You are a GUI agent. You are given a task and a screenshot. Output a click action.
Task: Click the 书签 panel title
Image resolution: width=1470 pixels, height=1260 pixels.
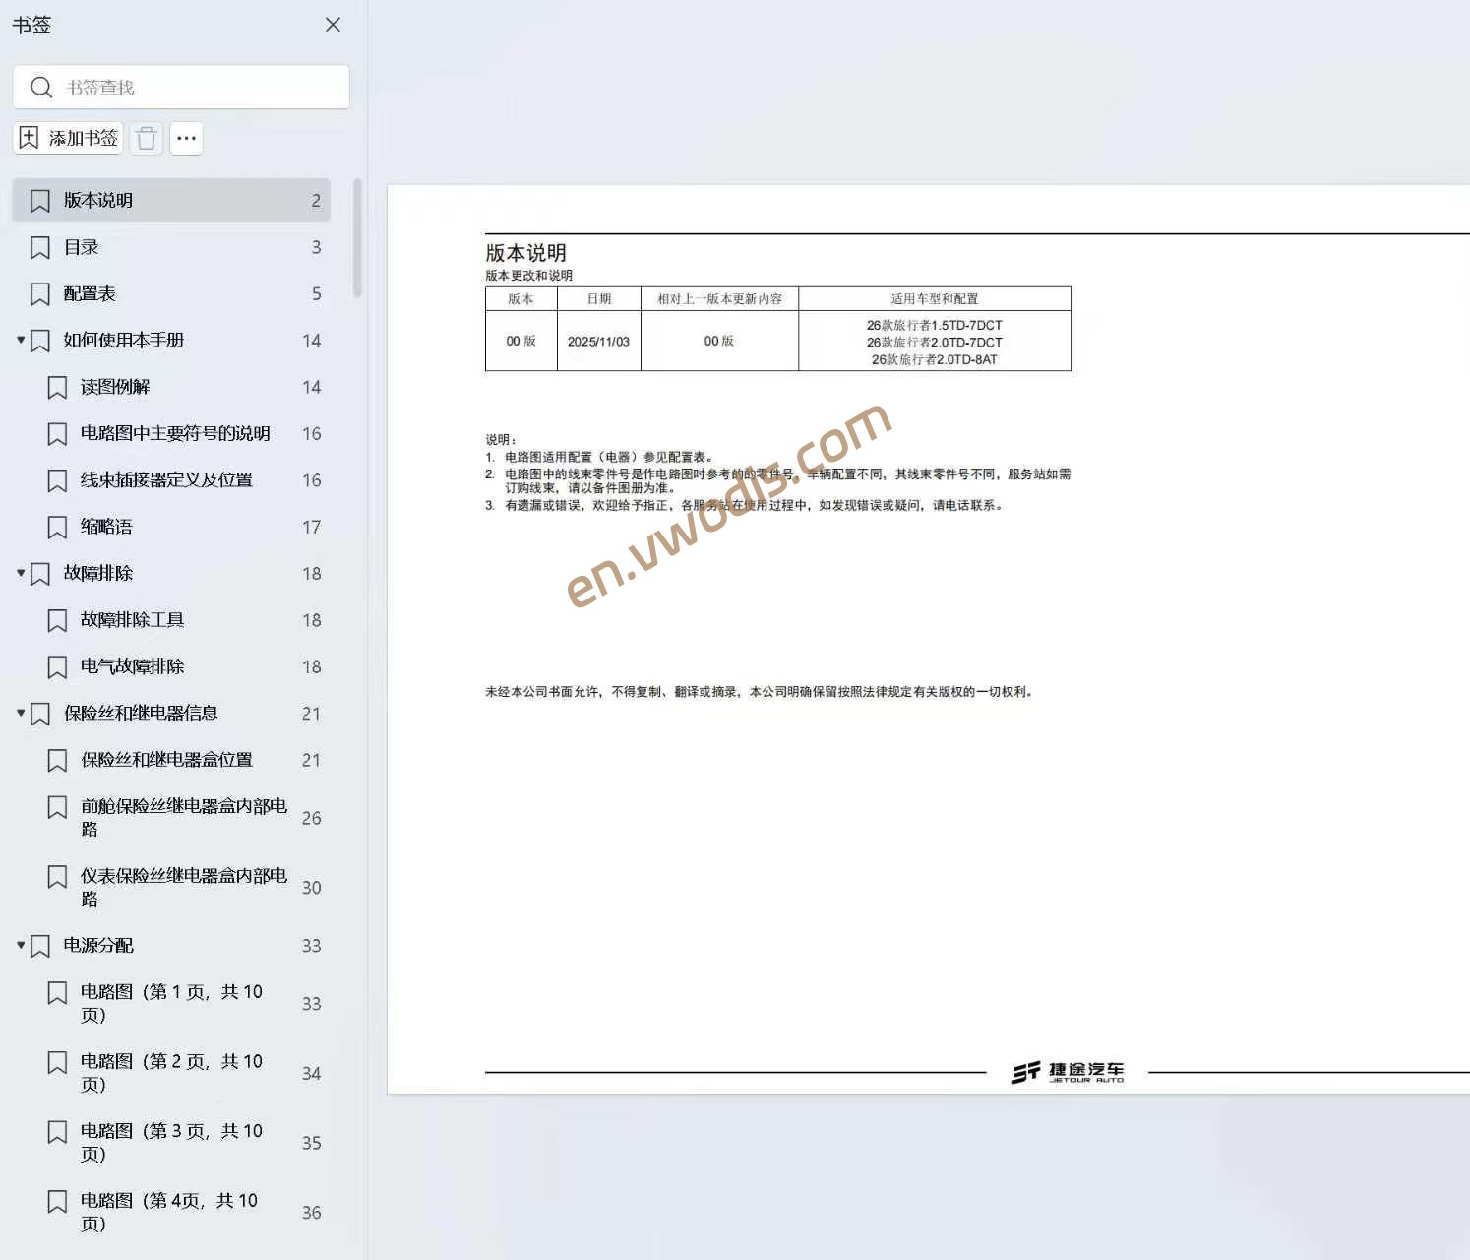point(31,25)
